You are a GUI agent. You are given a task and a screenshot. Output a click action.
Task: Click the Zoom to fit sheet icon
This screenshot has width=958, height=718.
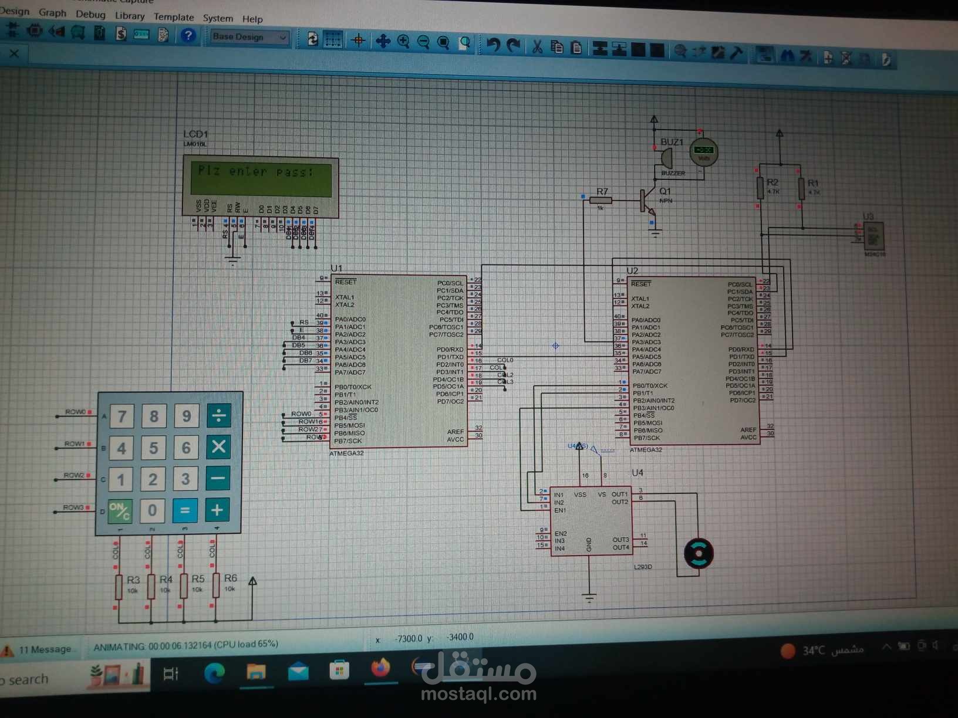(443, 43)
